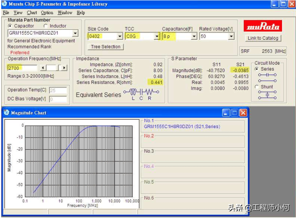Minimize the Magnitude Chart window
Screen dimensions: 296x218
coord(226,113)
